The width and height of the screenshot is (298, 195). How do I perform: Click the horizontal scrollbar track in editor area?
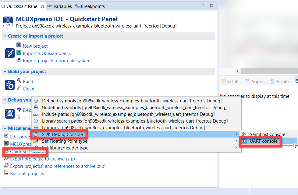(269, 71)
